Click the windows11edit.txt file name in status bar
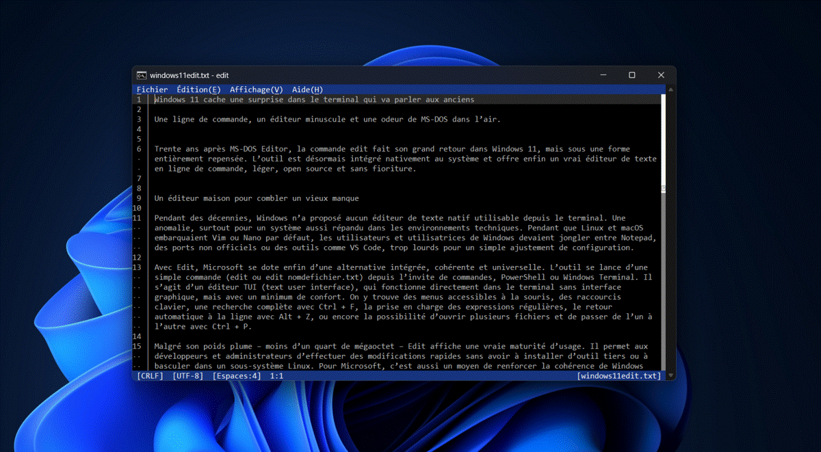The image size is (821, 452). 619,376
